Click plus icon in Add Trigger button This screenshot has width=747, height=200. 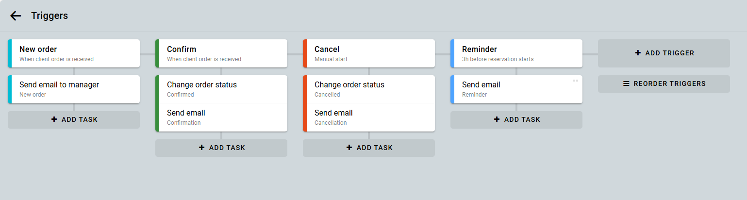click(638, 53)
